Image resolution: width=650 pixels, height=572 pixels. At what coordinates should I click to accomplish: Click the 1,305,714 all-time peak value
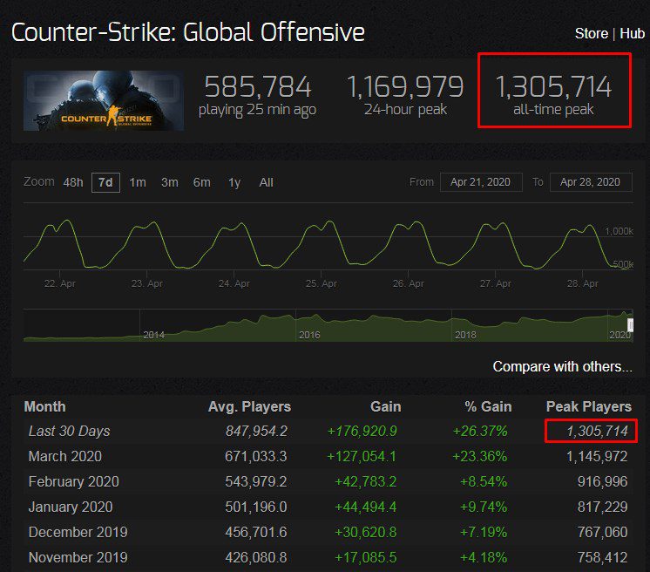553,86
